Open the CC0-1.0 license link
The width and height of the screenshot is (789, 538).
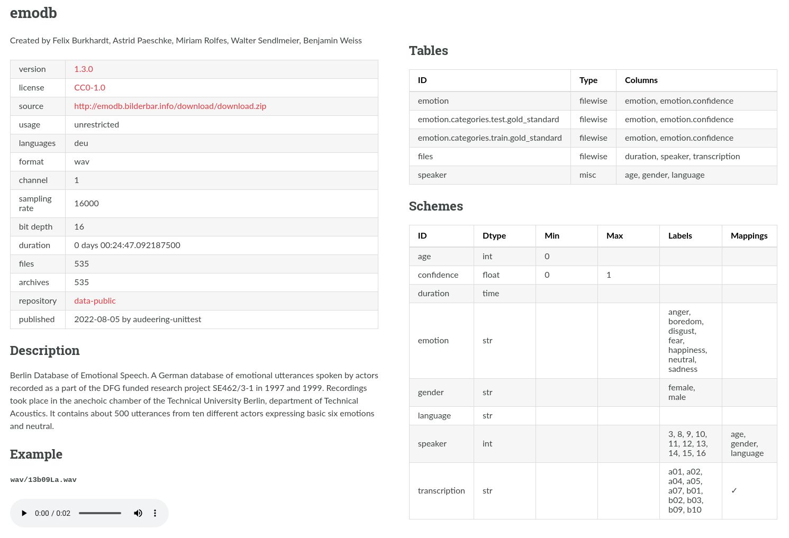coord(89,88)
